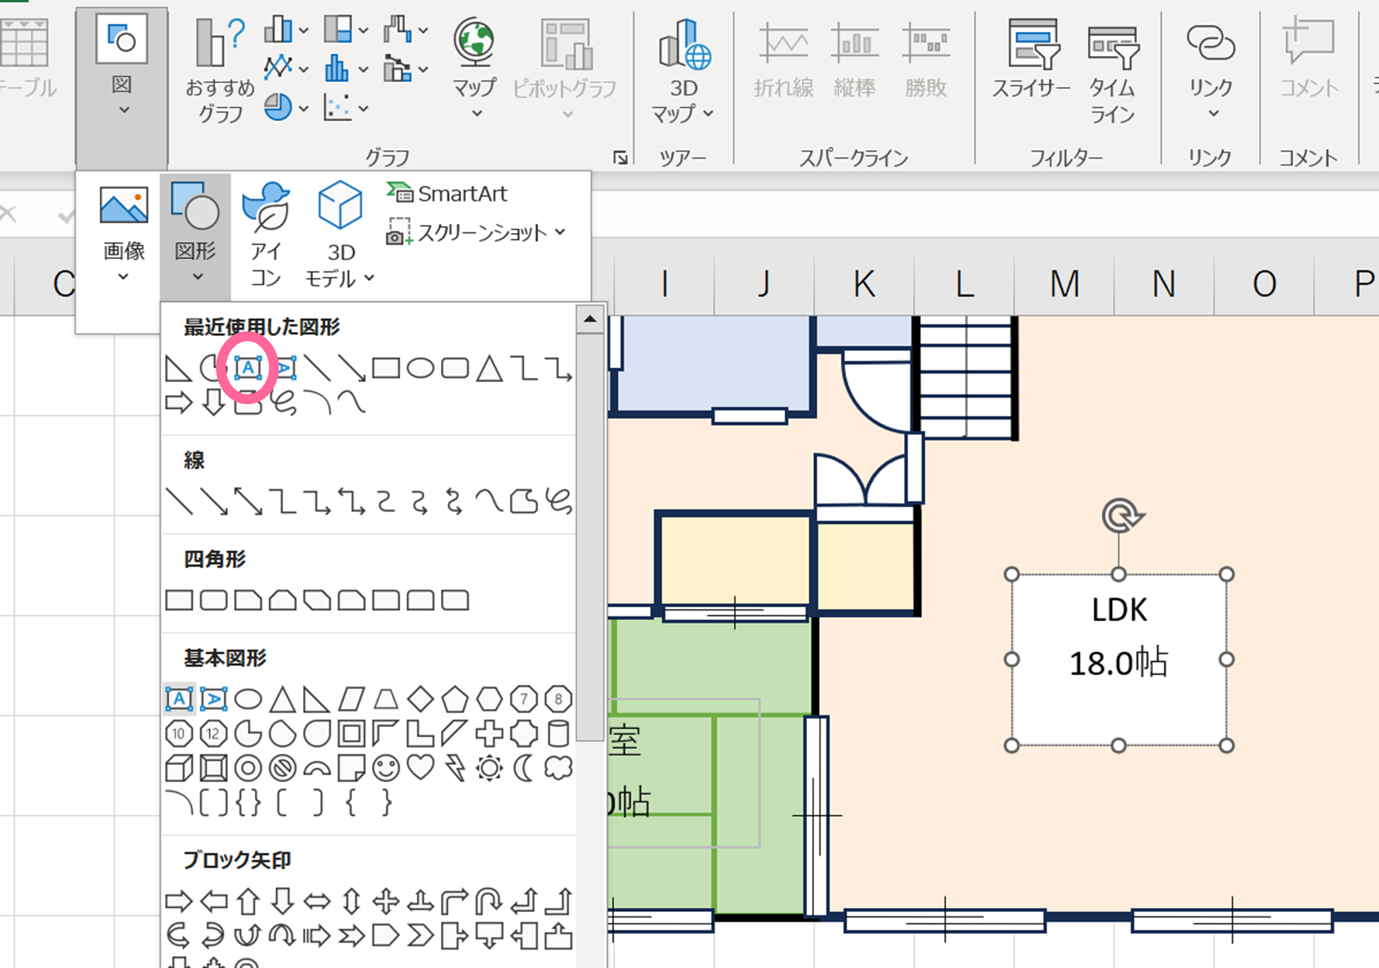The image size is (1379, 968).
Task: Open the 3D マップ tour button
Action: click(x=682, y=71)
